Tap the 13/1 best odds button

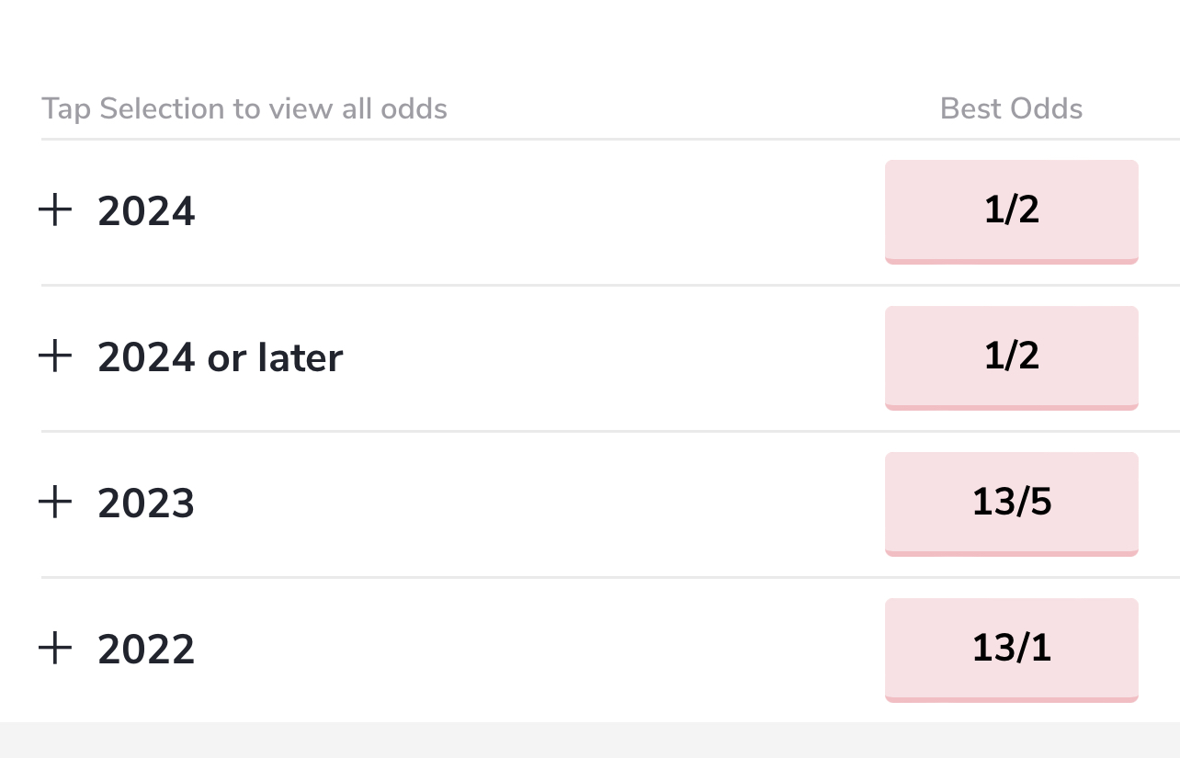[x=1011, y=649]
